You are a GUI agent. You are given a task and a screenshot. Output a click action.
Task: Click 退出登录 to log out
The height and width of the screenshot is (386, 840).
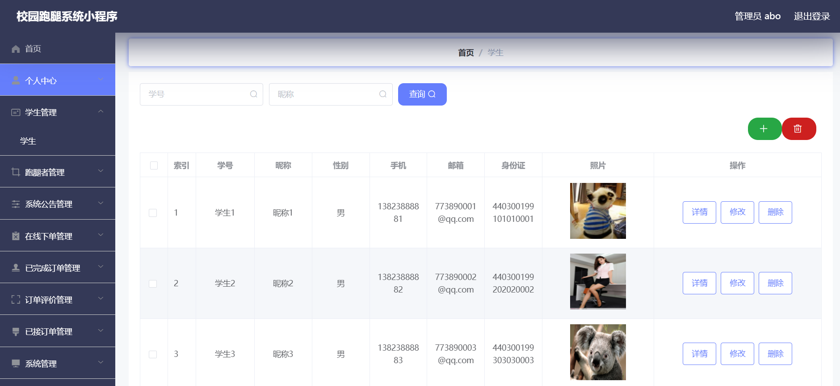coord(811,16)
